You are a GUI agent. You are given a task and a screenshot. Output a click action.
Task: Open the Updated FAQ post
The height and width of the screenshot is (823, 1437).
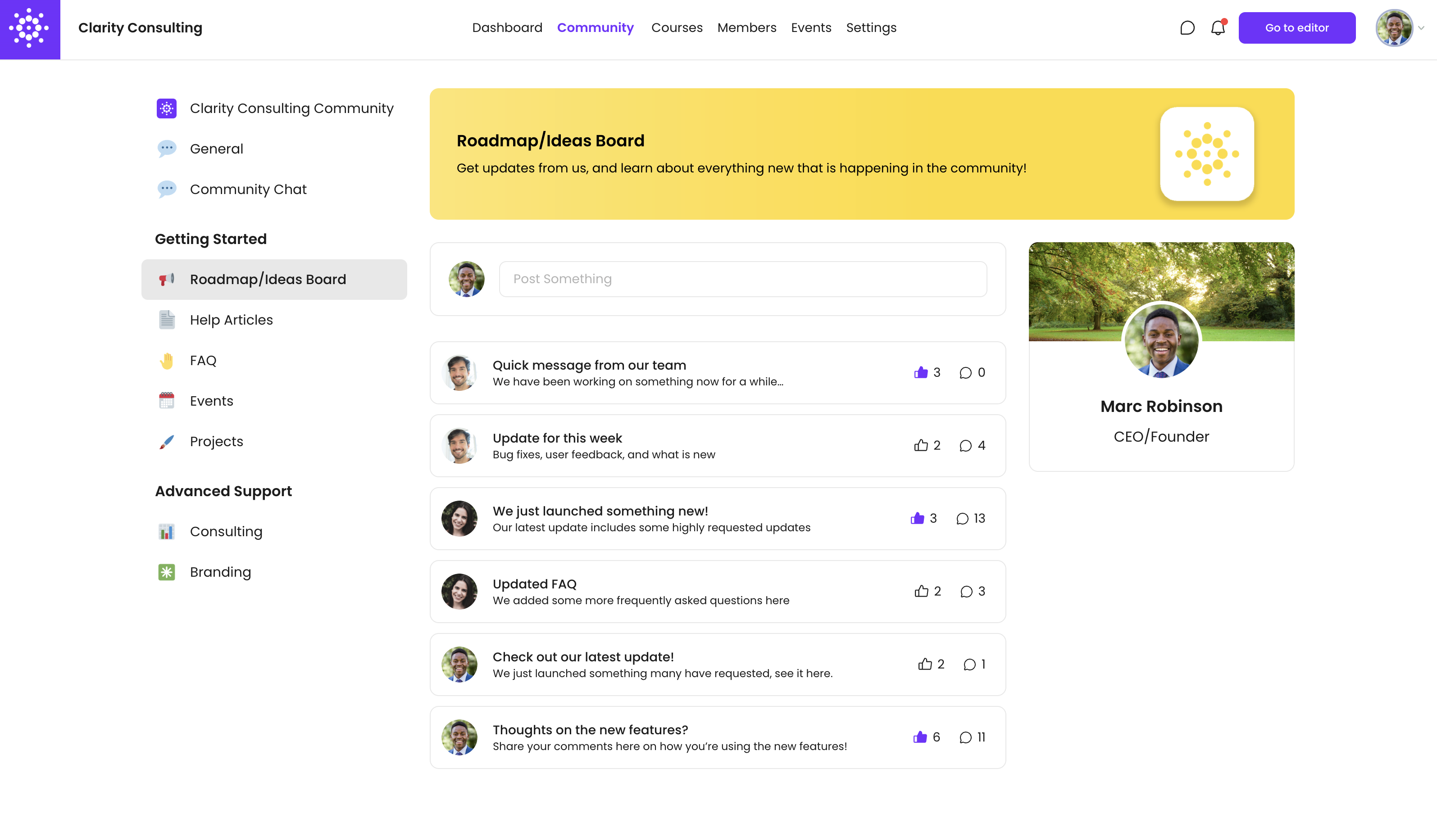534,584
